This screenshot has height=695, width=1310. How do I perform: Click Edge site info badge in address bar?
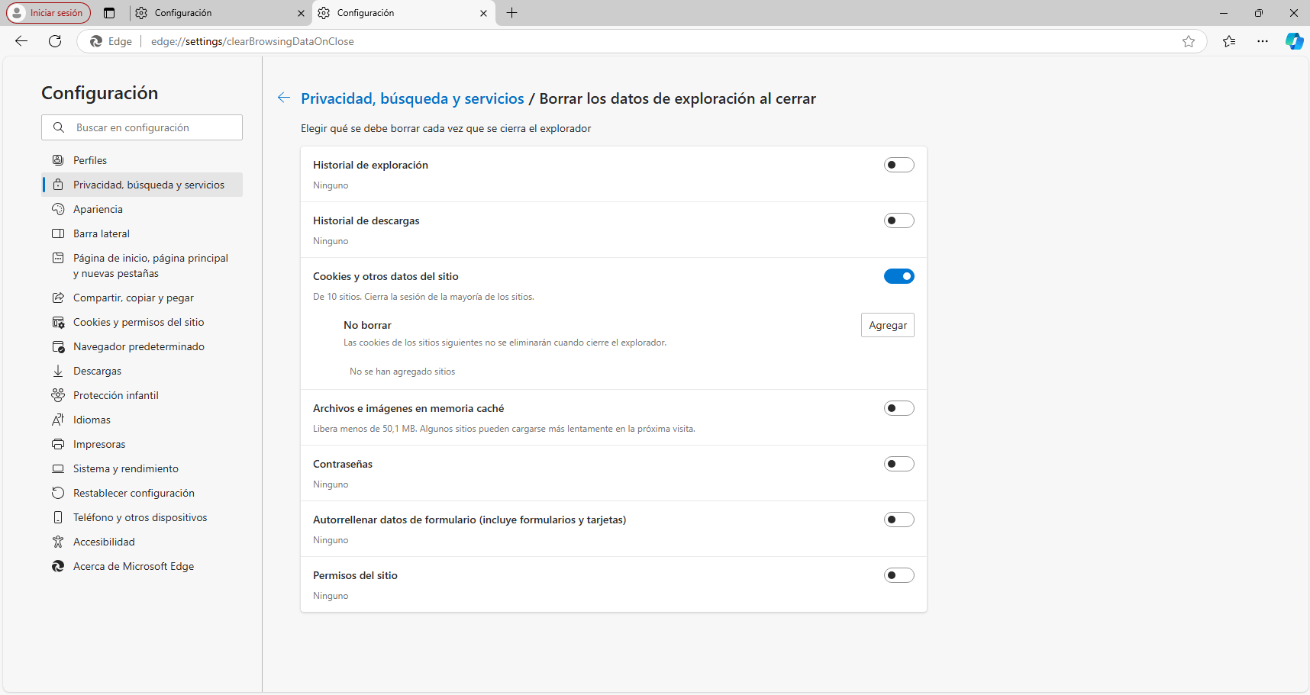[x=111, y=41]
